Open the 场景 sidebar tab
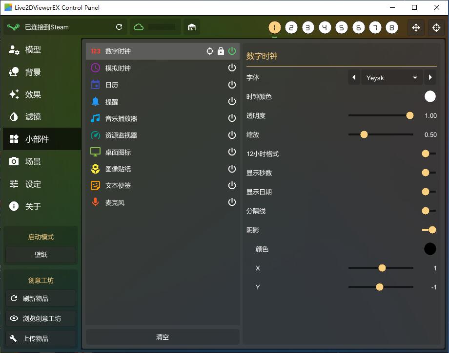Viewport: 449px width, 353px height. [x=42, y=161]
